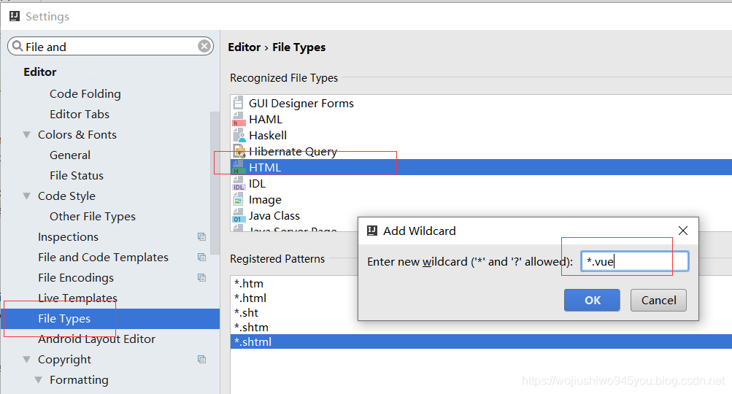The width and height of the screenshot is (732, 394).
Task: Close the Add Wildcard dialog
Action: point(683,231)
